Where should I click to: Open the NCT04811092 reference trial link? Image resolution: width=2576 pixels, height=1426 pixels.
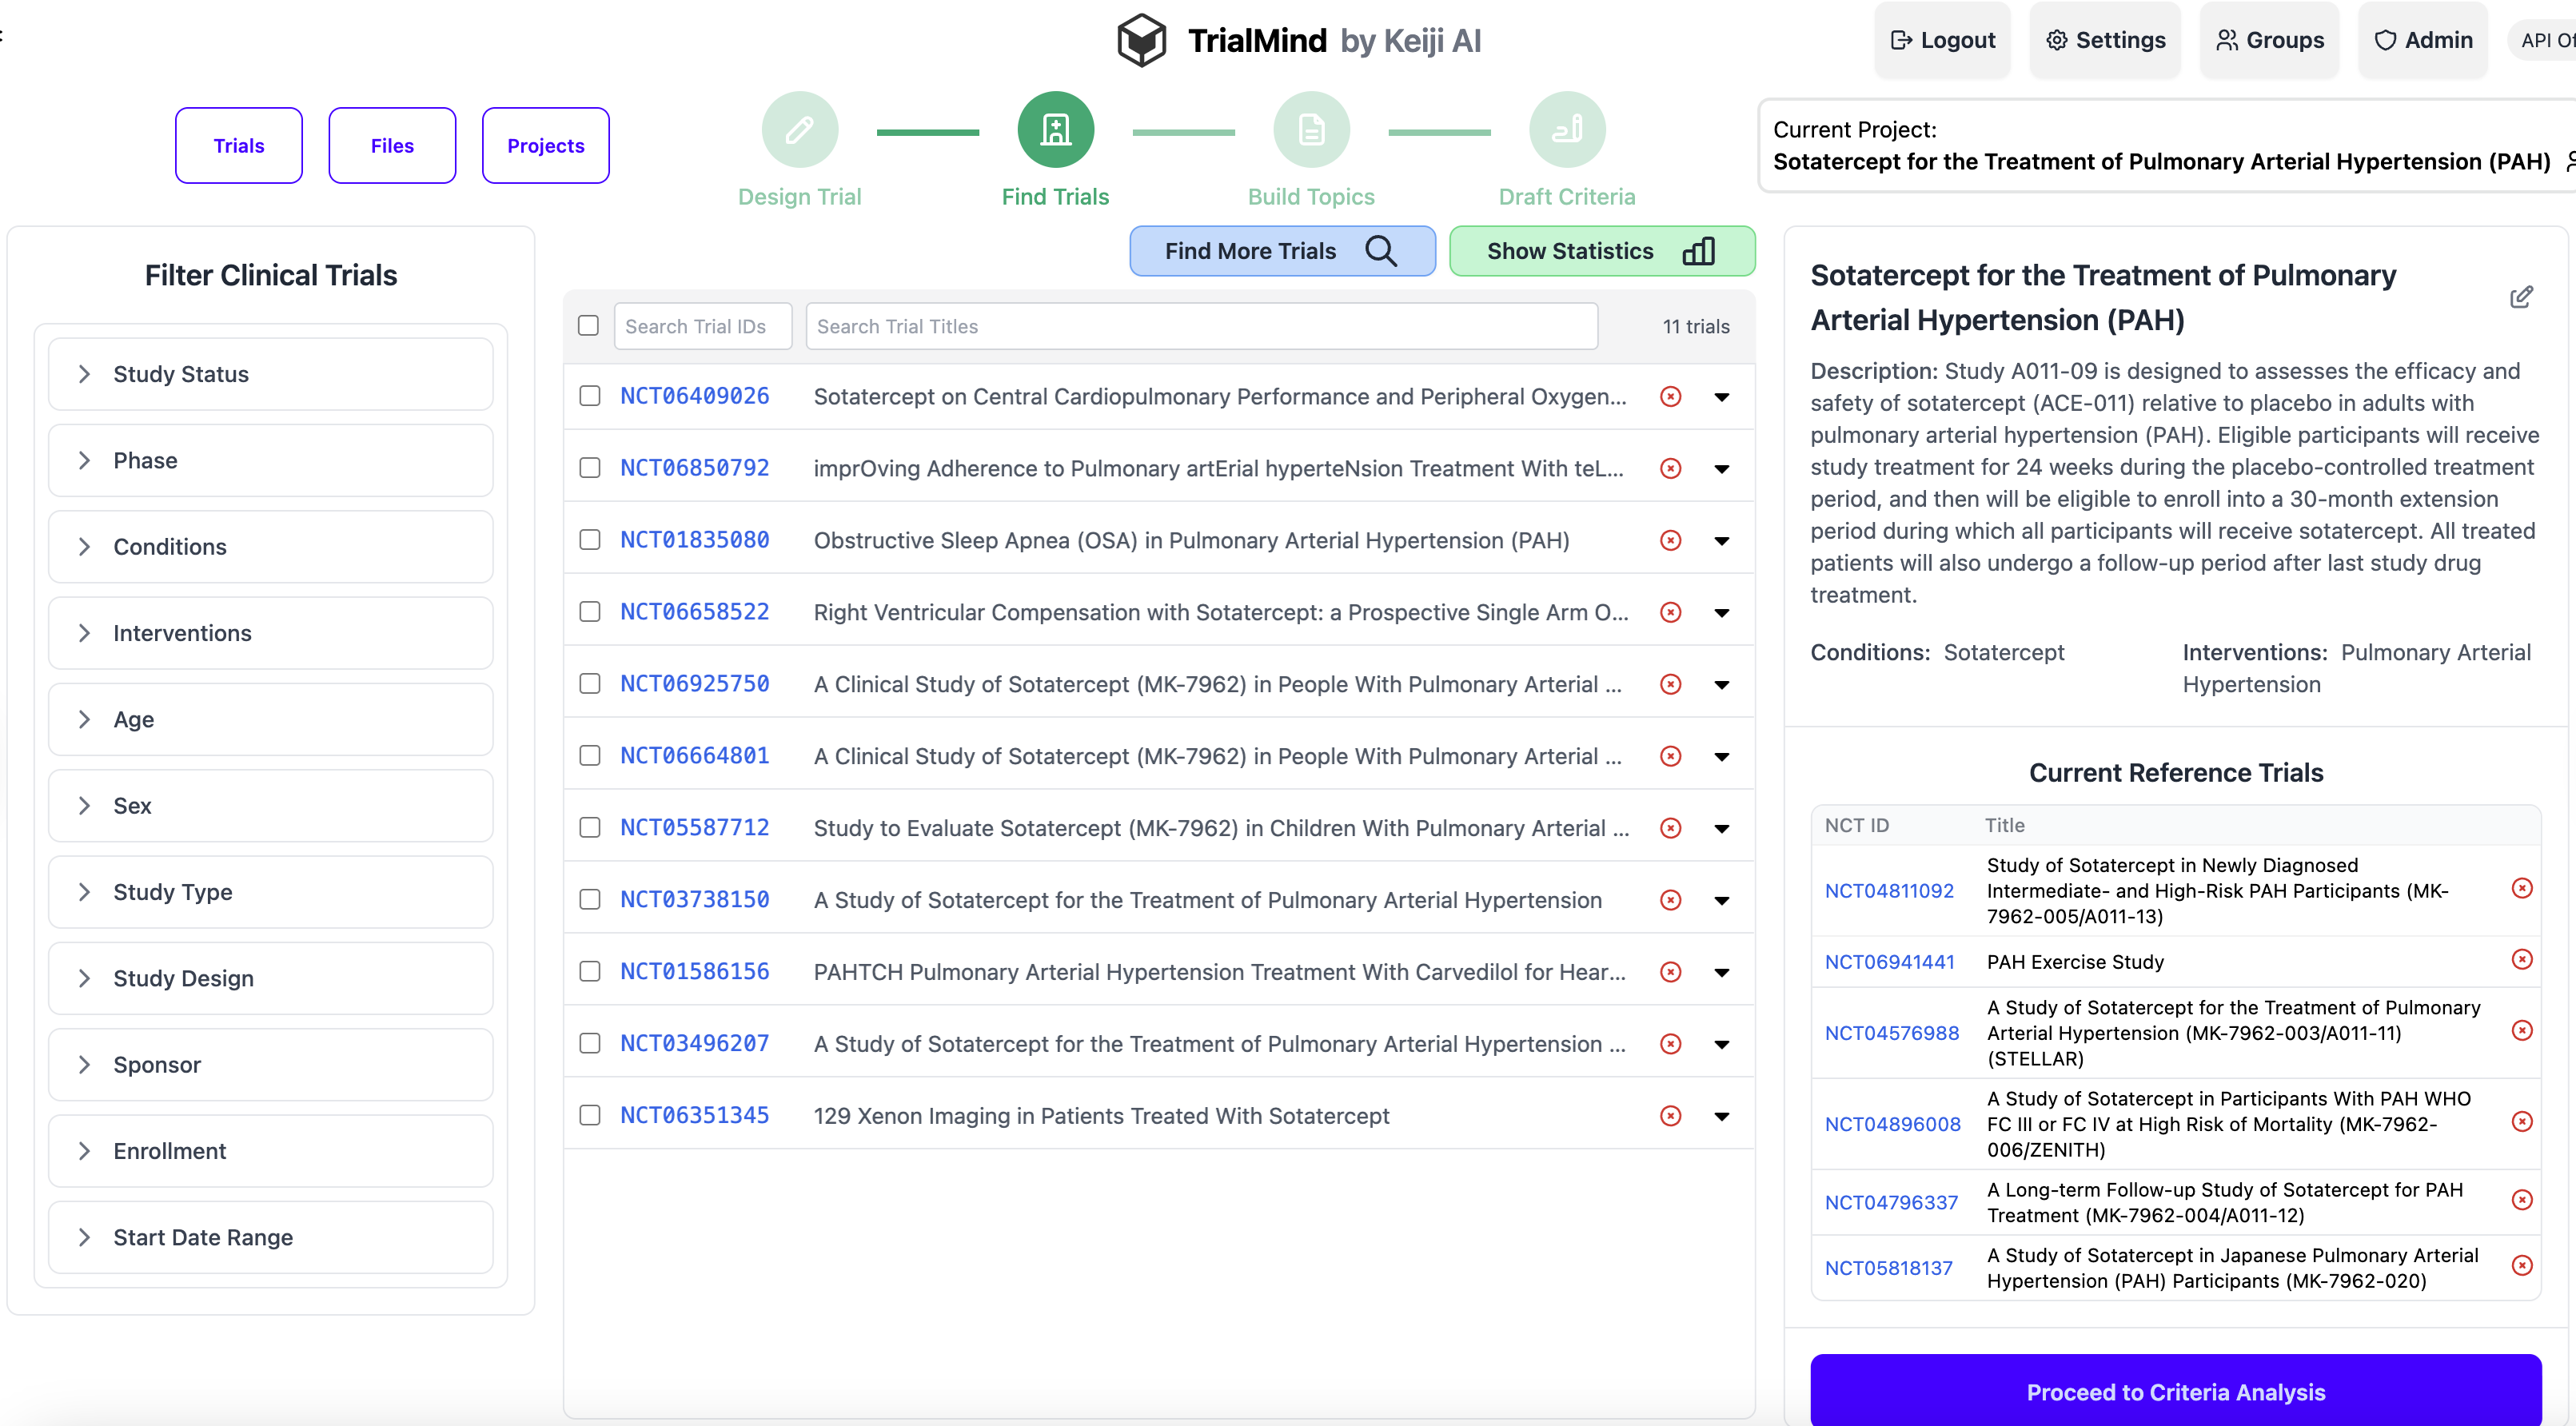point(1888,890)
